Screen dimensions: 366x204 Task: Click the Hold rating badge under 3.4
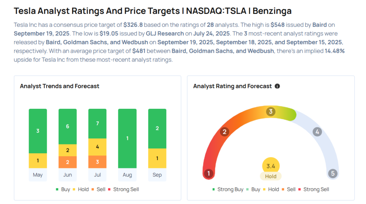pos(271,176)
